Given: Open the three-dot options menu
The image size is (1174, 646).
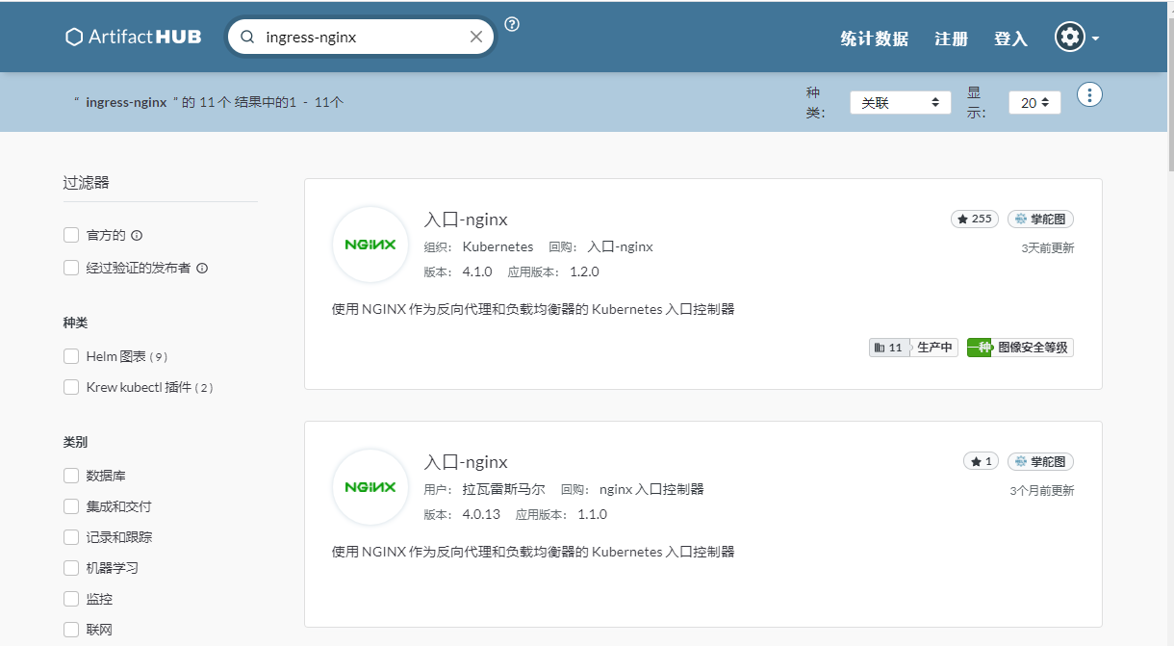Looking at the screenshot, I should pos(1089,94).
